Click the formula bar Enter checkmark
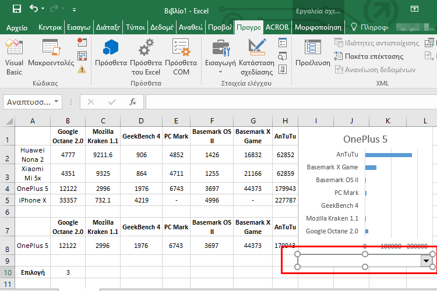This screenshot has height=291, width=437. click(112, 102)
